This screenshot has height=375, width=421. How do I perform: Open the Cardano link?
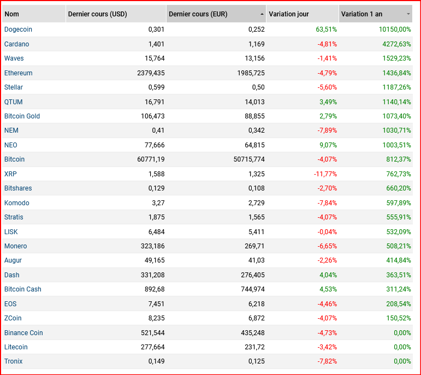[x=16, y=44]
